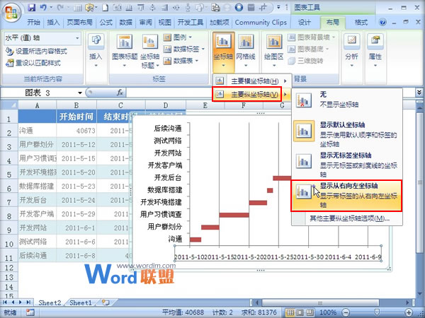This screenshot has height=318, width=425.
Task: Click the new blank document icon in quick access
Action: pos(105,8)
